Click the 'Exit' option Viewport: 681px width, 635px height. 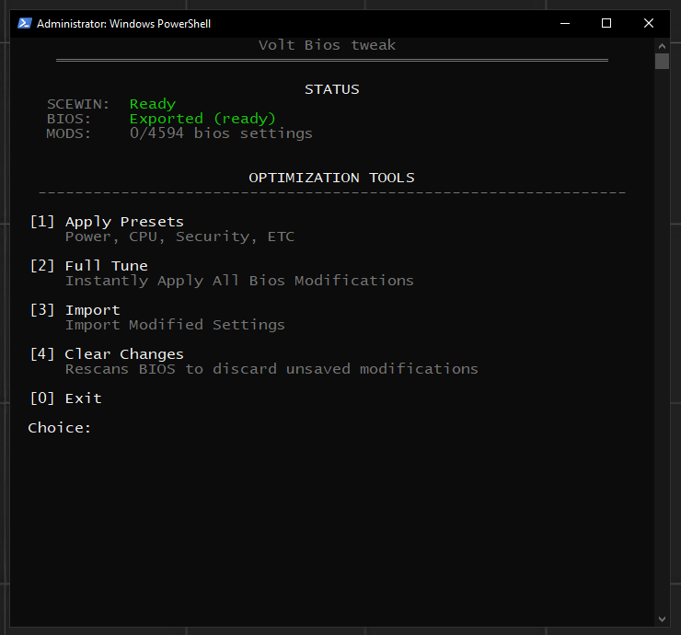click(84, 398)
